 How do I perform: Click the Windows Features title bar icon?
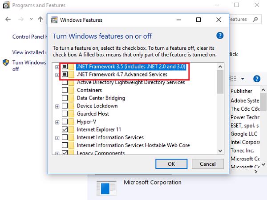tap(54, 20)
